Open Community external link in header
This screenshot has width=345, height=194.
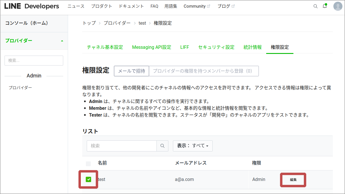click(x=197, y=6)
